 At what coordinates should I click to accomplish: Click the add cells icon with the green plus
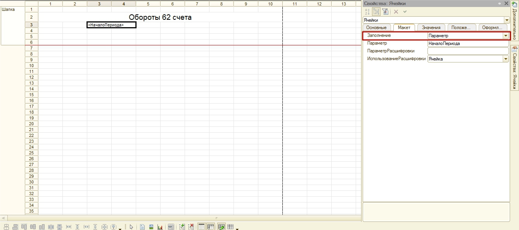[x=182, y=227]
